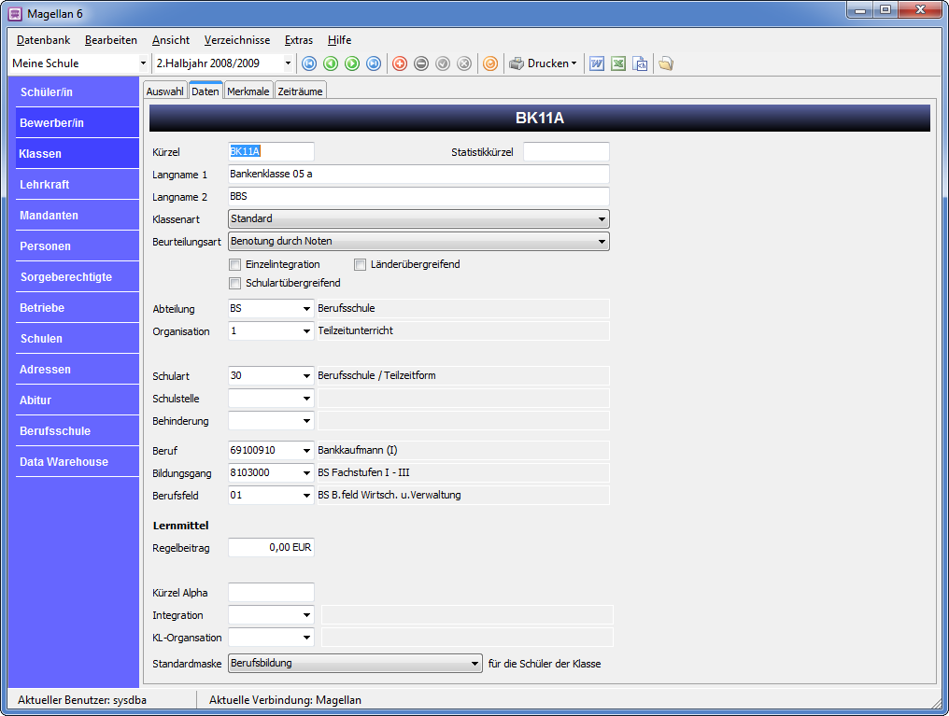Viewport: 949px width, 716px height.
Task: Open the Integration dropdown
Action: pos(307,615)
